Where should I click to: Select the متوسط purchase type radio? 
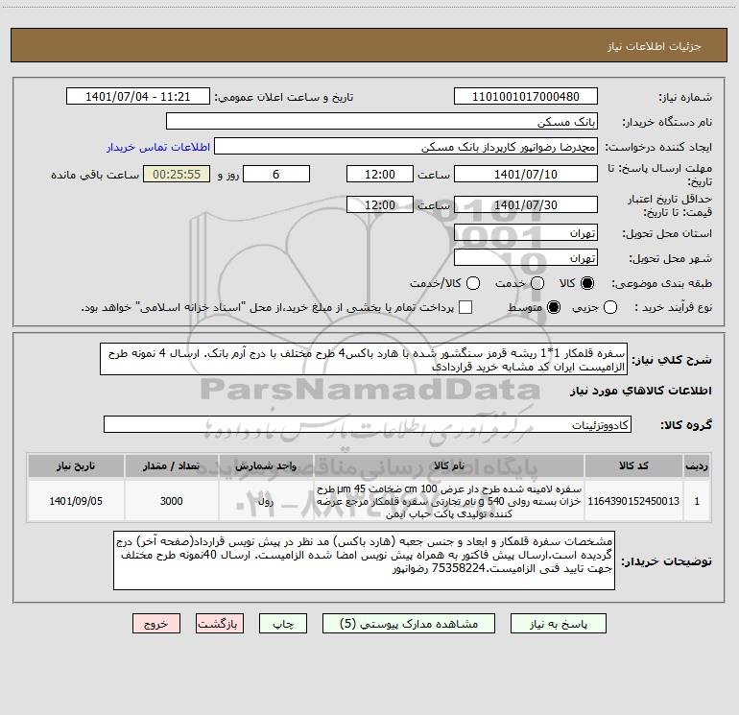(x=554, y=307)
